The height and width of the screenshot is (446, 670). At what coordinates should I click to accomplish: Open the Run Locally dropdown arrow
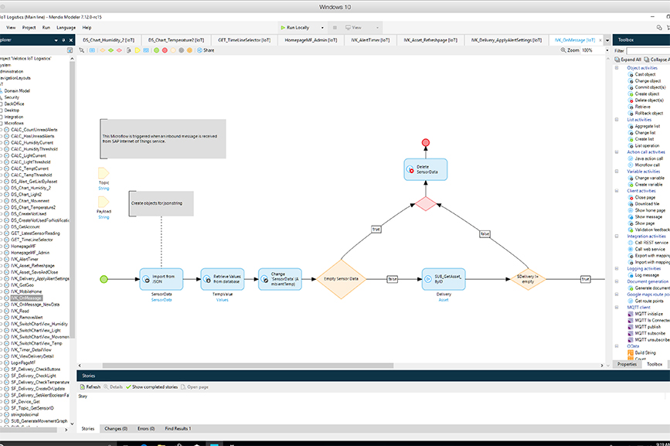click(x=322, y=28)
